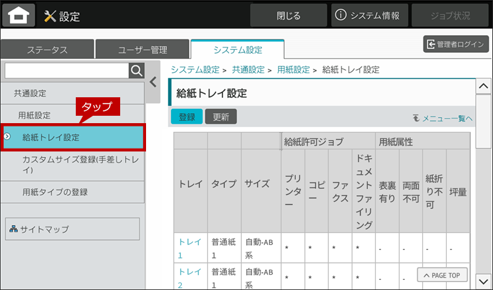Image resolution: width=493 pixels, height=290 pixels.
Task: Click the 登録 button
Action: [186, 117]
